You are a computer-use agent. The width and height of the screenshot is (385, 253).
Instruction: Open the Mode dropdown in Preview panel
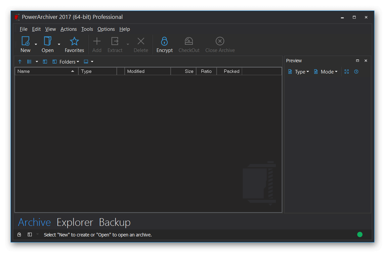tap(326, 72)
